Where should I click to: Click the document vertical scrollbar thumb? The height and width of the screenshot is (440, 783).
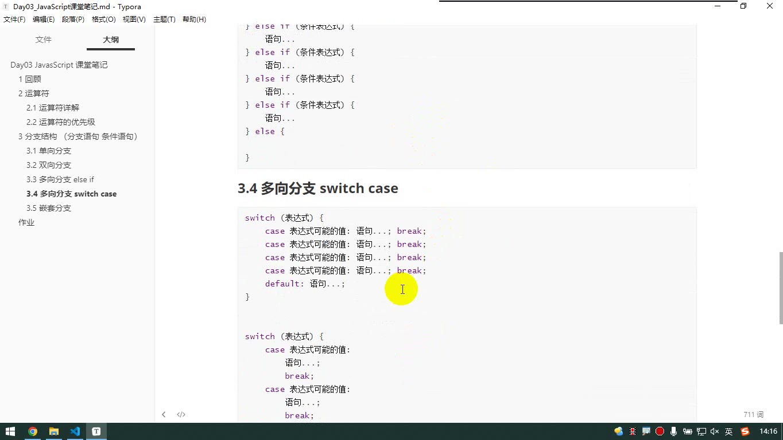click(780, 288)
